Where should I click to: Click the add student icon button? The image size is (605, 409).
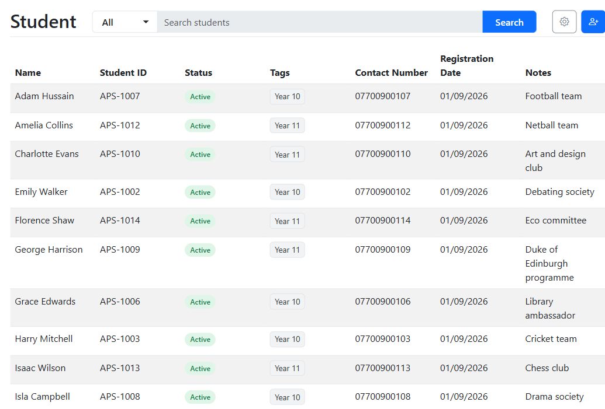click(593, 22)
